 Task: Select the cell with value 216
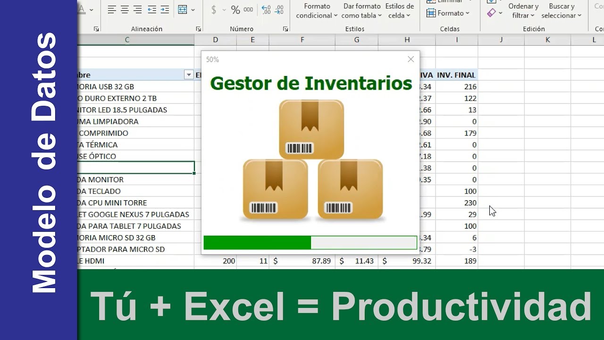tap(457, 86)
